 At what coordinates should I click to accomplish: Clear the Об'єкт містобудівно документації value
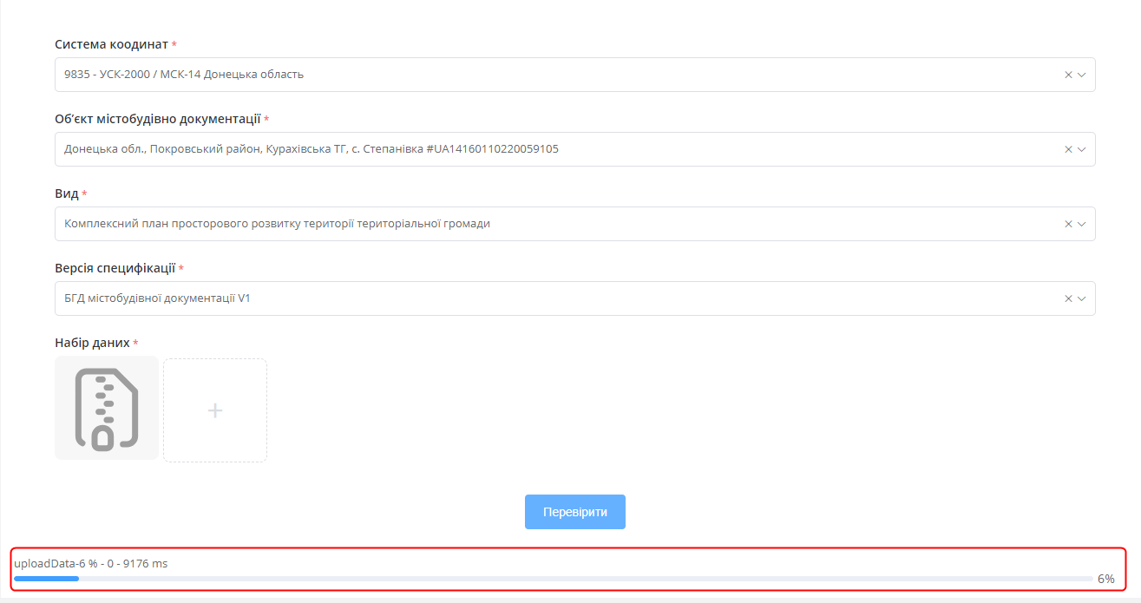coord(1068,149)
